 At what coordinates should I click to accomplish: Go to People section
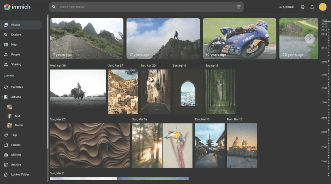(15, 55)
